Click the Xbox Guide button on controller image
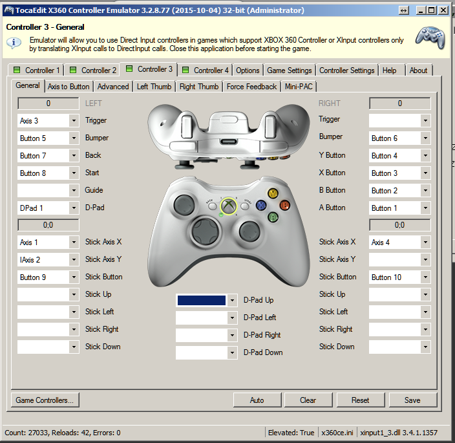Viewport: 455px width, 443px height. point(228,206)
